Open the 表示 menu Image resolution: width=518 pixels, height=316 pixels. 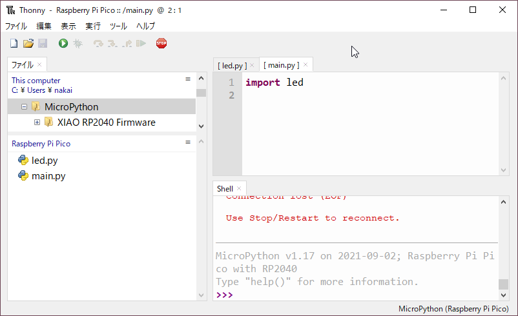(x=68, y=26)
